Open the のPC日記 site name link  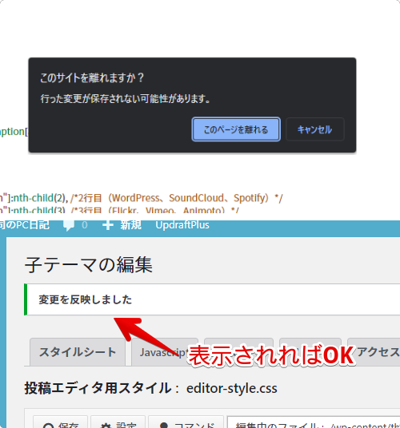coord(25,225)
